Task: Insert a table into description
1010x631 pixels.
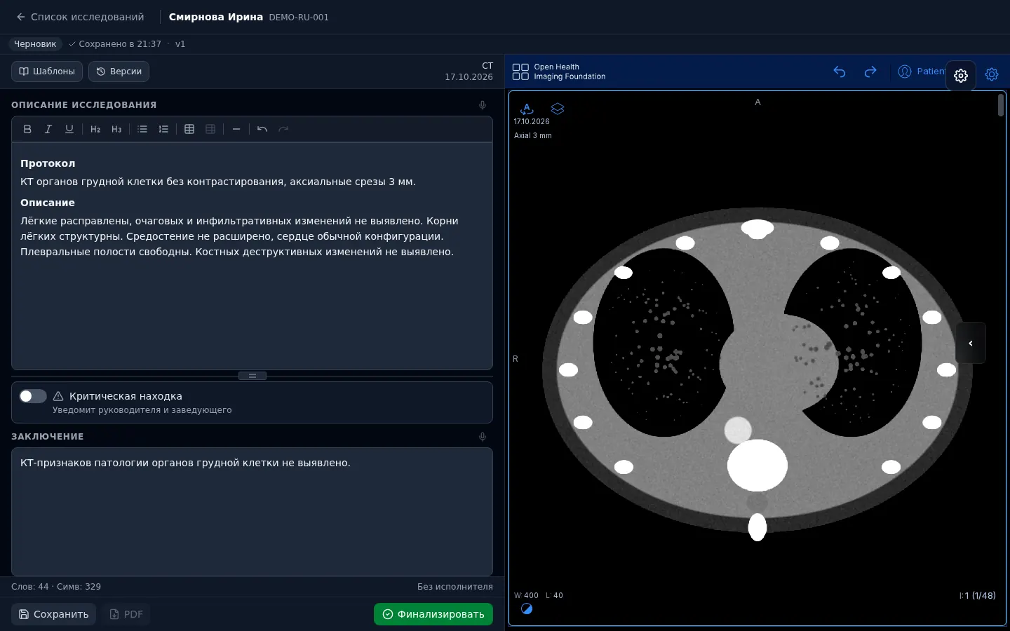Action: [x=189, y=129]
